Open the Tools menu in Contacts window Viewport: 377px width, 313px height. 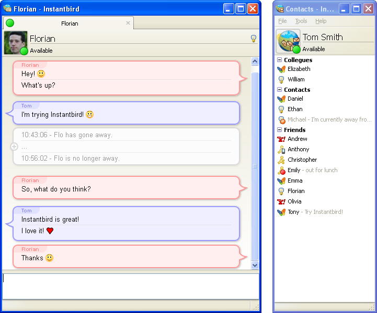(301, 21)
